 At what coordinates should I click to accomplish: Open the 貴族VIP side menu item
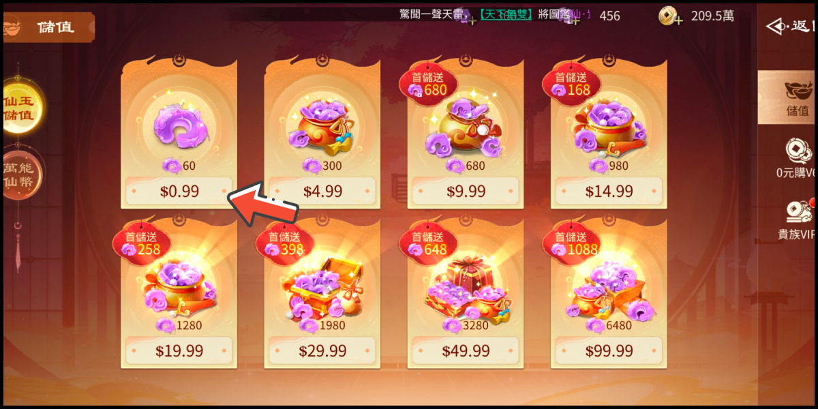click(x=795, y=219)
